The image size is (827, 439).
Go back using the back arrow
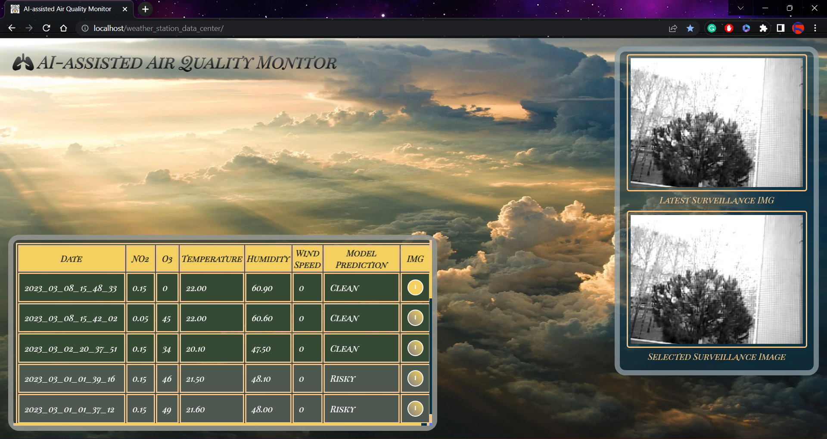(x=11, y=28)
